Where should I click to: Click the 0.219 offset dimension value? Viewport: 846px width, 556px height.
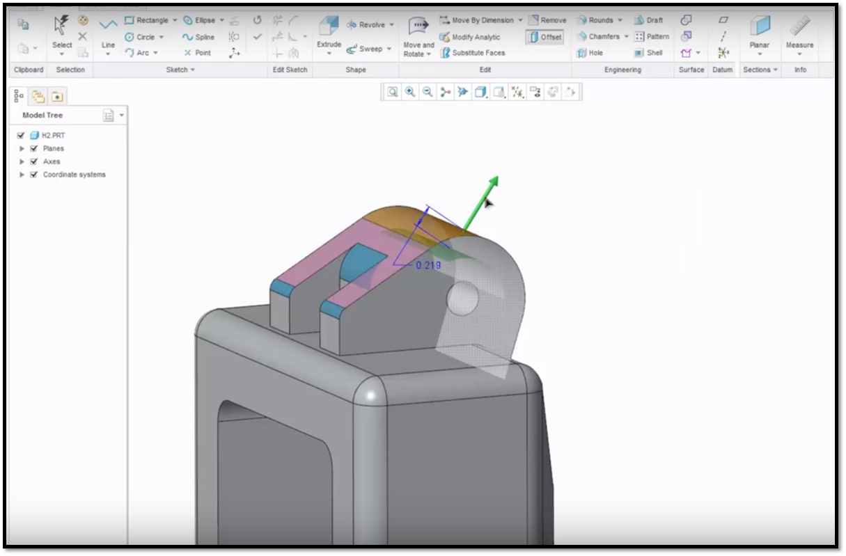click(x=428, y=265)
